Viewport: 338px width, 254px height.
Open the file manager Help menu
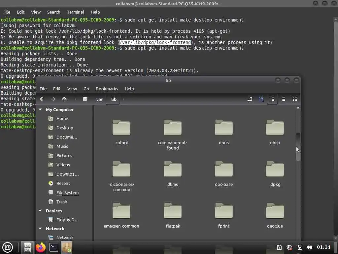(129, 89)
